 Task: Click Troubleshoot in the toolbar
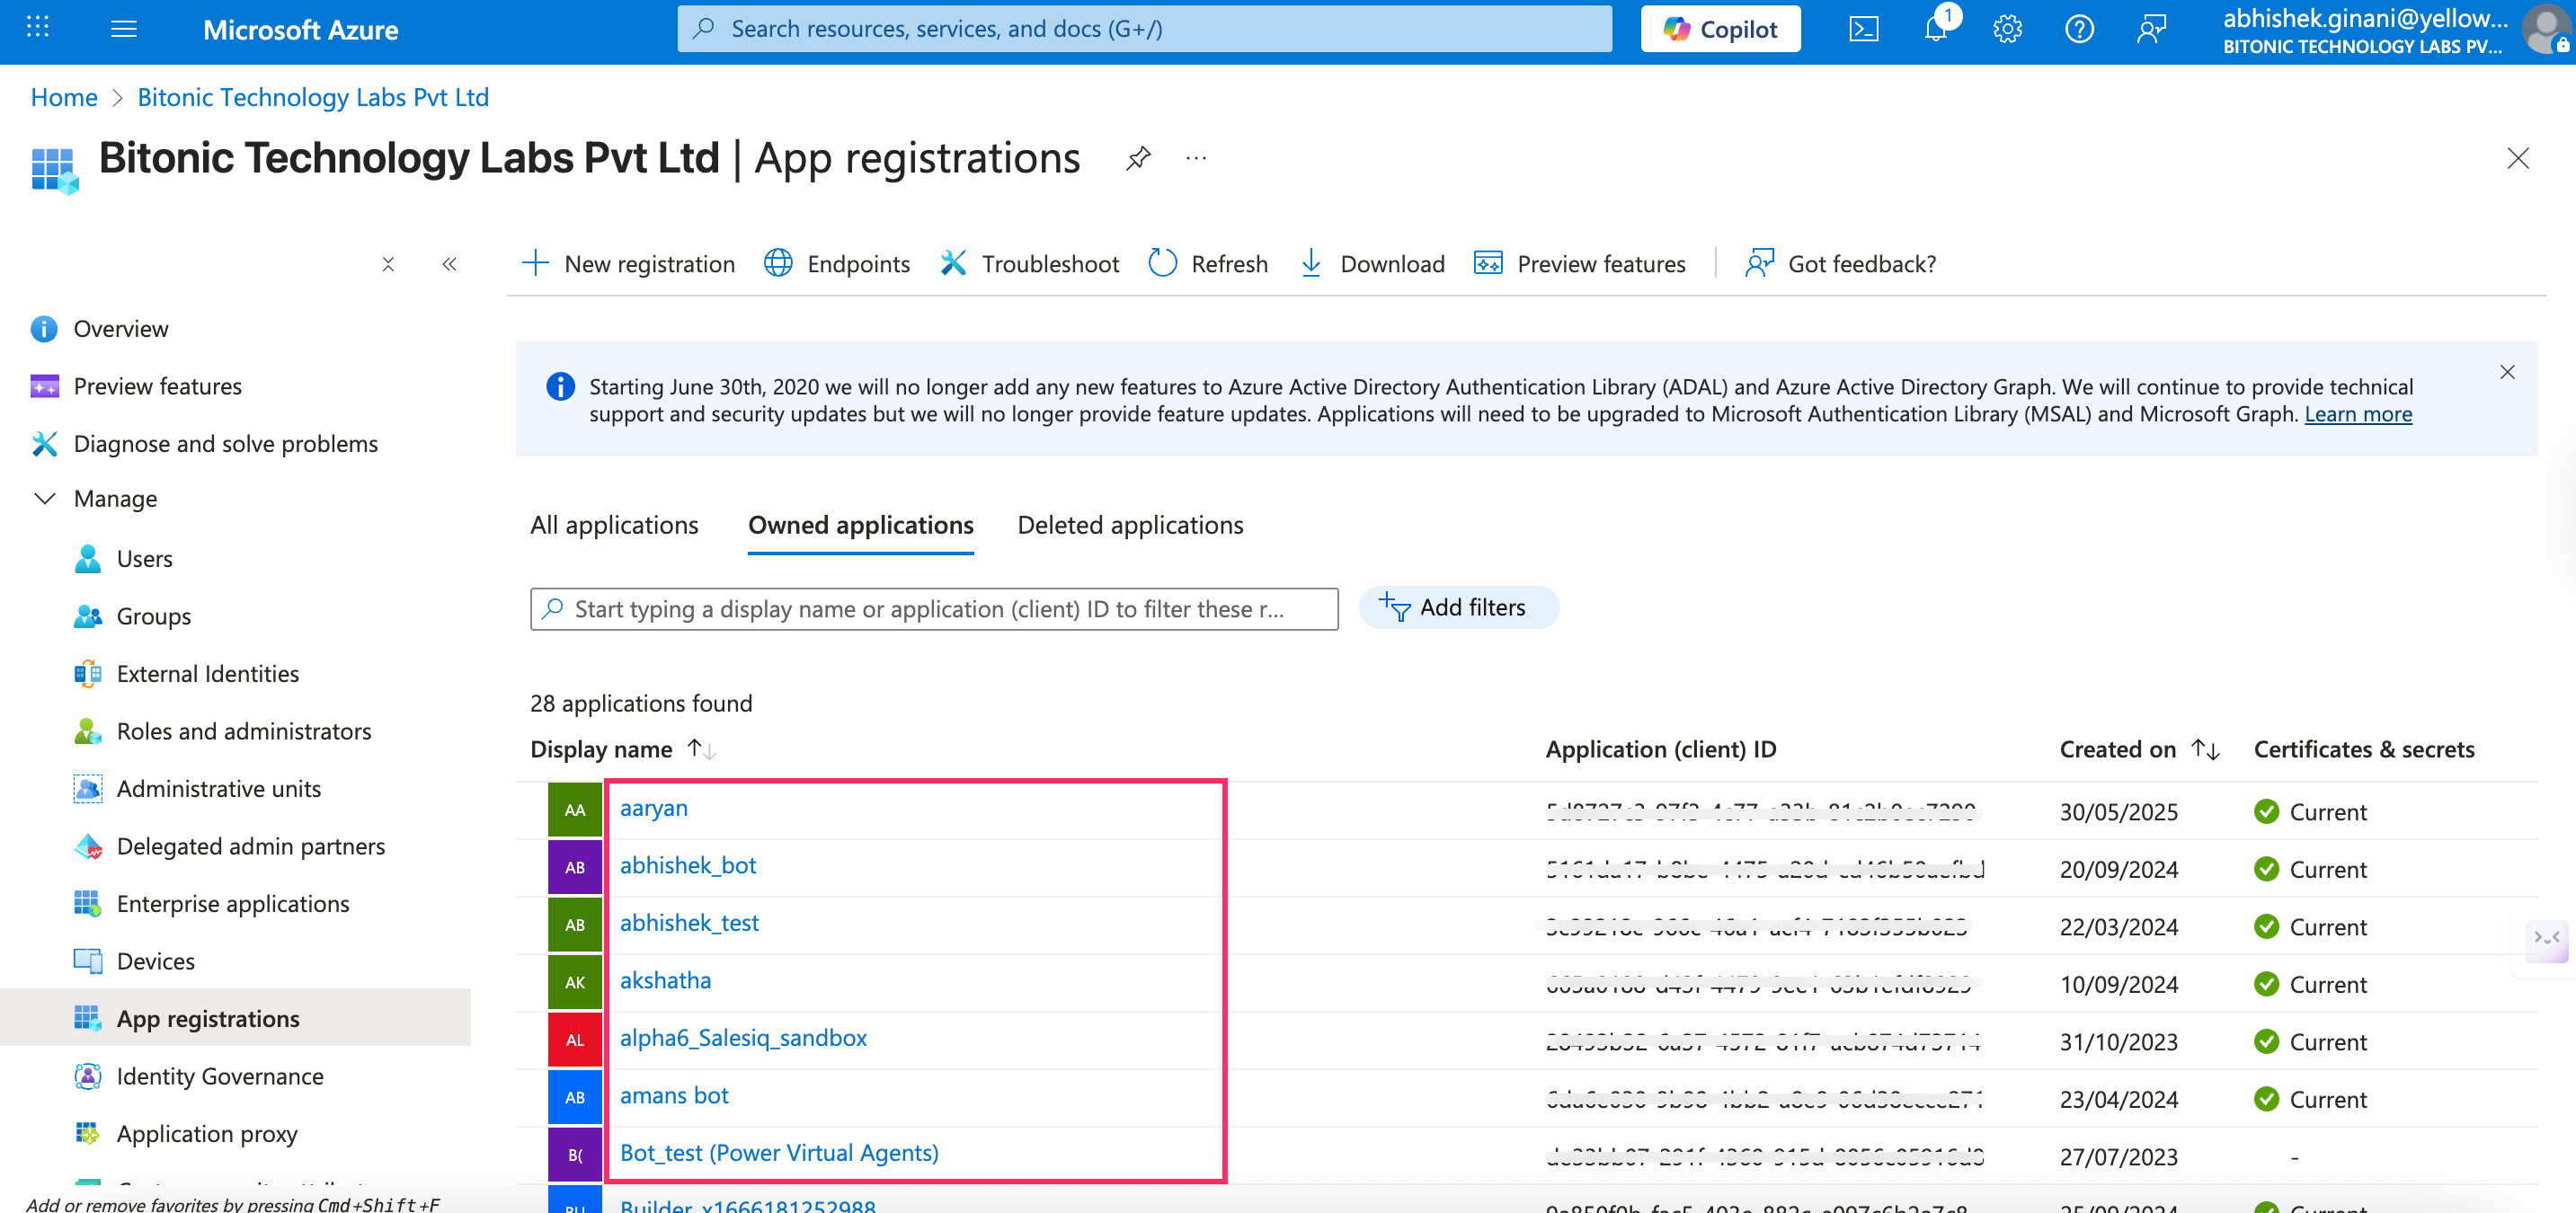(x=1029, y=264)
